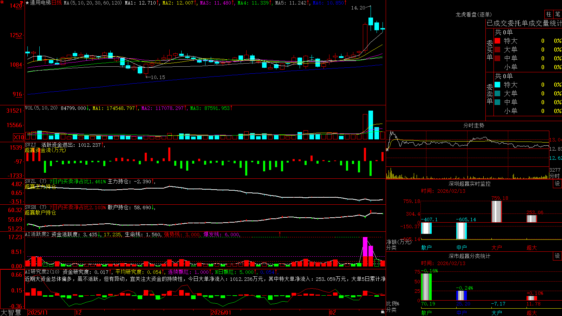Screen dimensions: 562x316
Task: Click the AI研究度2(10) indicator name
Action: (42, 272)
